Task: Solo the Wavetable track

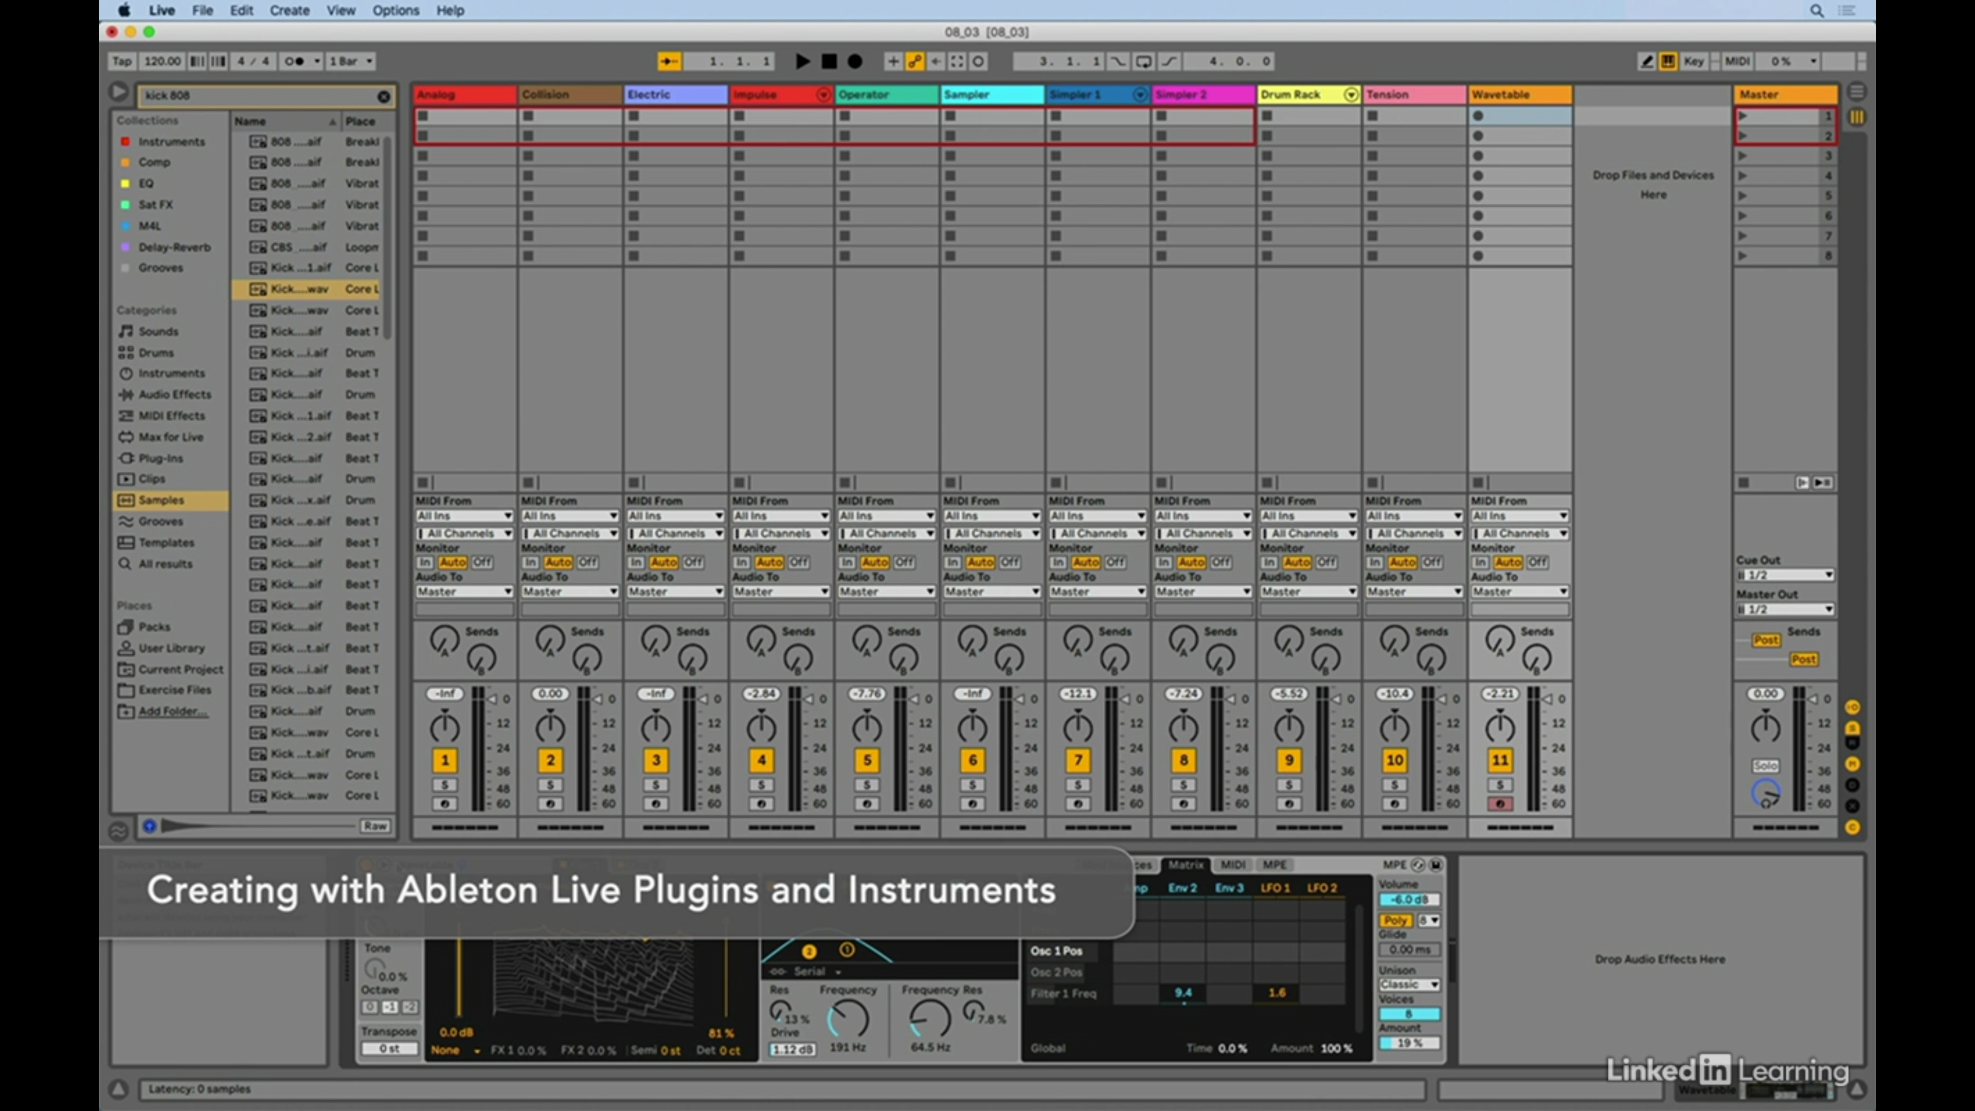Action: pos(1500,785)
